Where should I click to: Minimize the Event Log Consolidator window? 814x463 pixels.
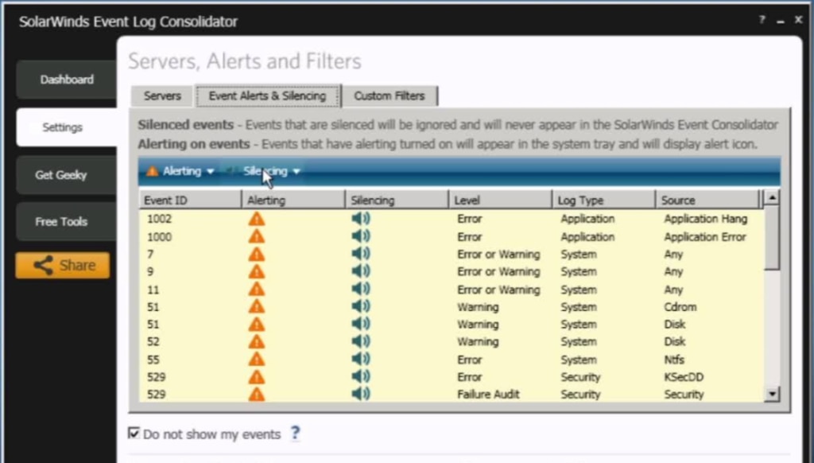(781, 21)
